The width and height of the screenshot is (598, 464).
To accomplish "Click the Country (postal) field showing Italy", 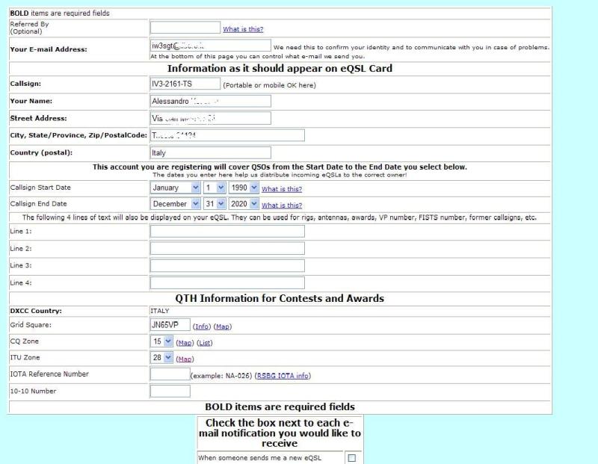I will pos(211,153).
